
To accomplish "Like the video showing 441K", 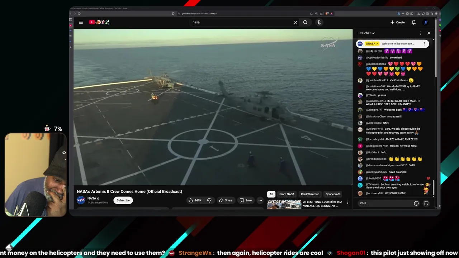I will 195,200.
